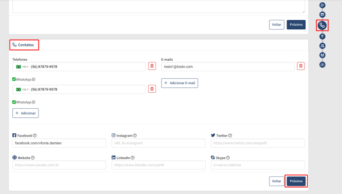
Task: Click the LinkedIn logo icon
Action: [113, 157]
